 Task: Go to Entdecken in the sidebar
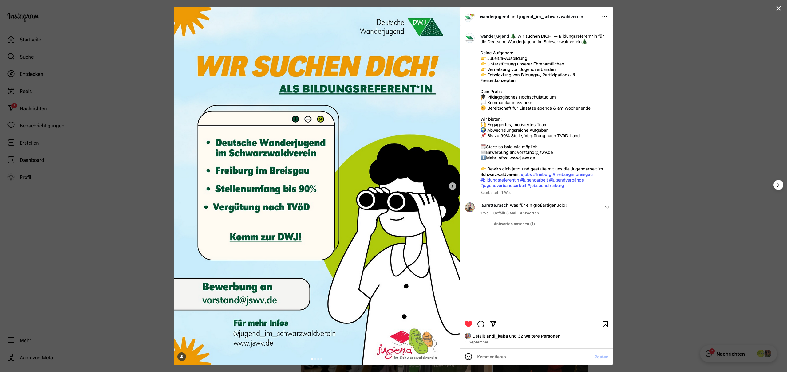pos(31,74)
